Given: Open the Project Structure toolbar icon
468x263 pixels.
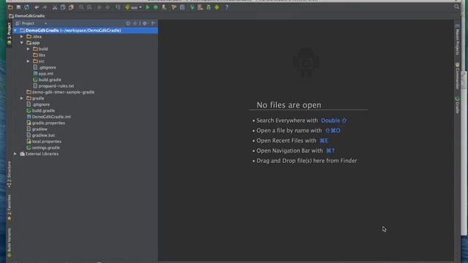Looking at the screenshot, I should pos(182,7).
